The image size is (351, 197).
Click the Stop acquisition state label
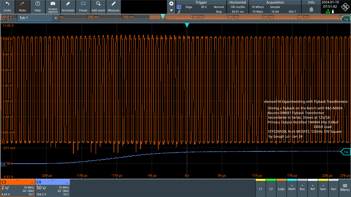pyautogui.click(x=219, y=12)
